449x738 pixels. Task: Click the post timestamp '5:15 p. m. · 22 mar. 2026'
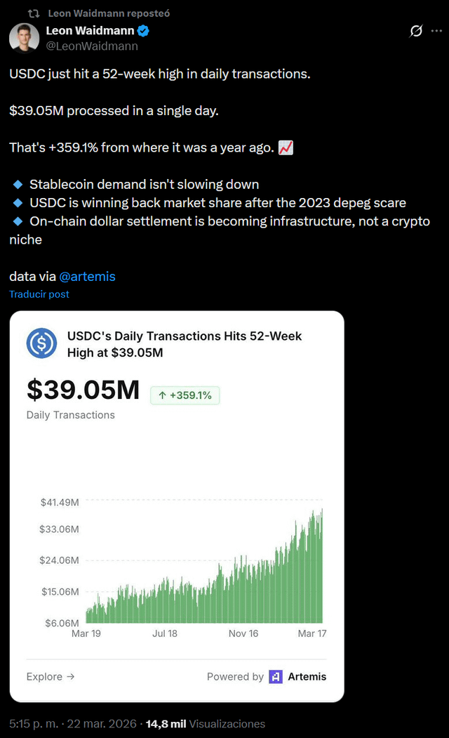pyautogui.click(x=74, y=723)
